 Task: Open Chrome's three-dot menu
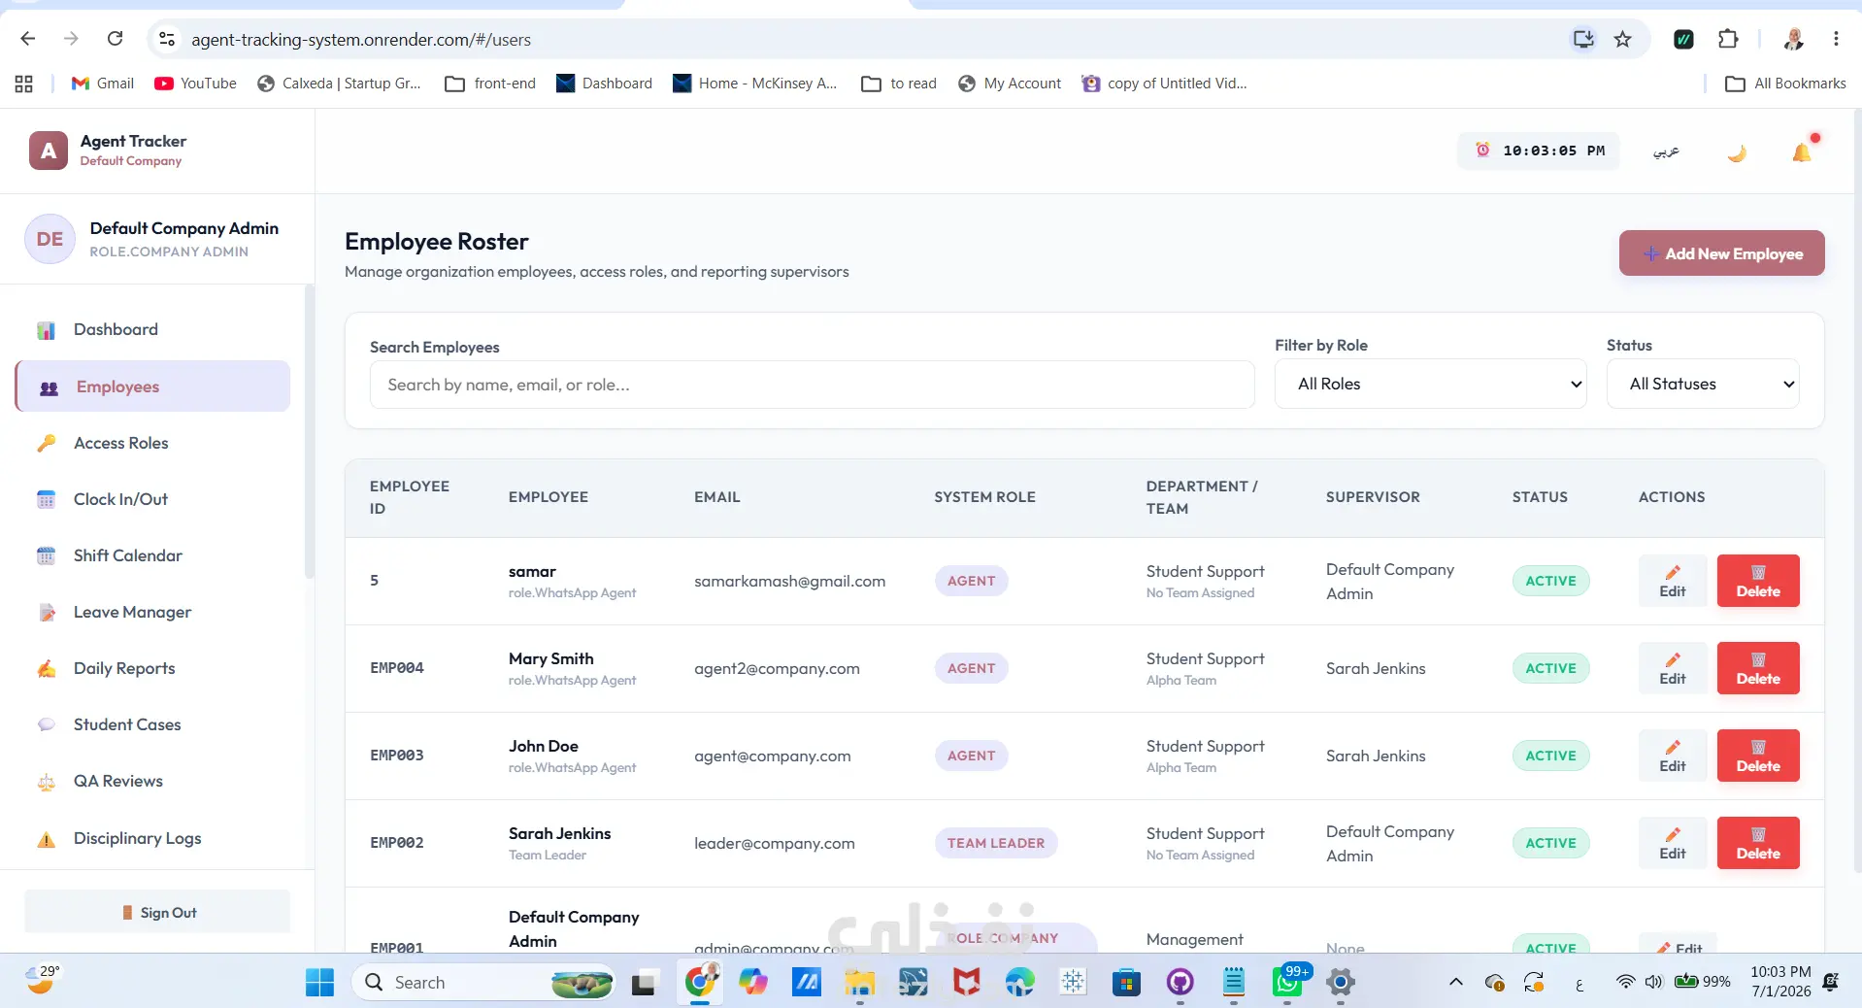(1836, 39)
